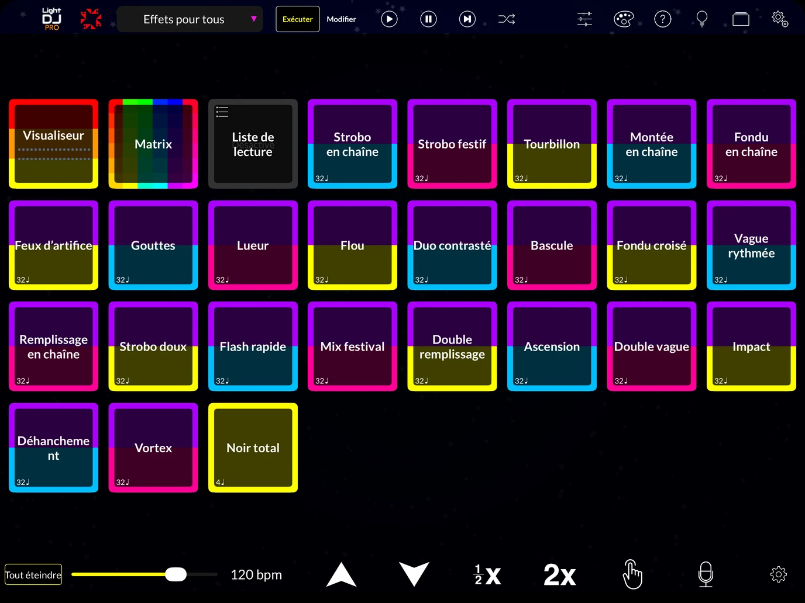Trigger the Feux d'artifice effect pad
Screen dimensions: 805x603
pyautogui.click(x=53, y=245)
